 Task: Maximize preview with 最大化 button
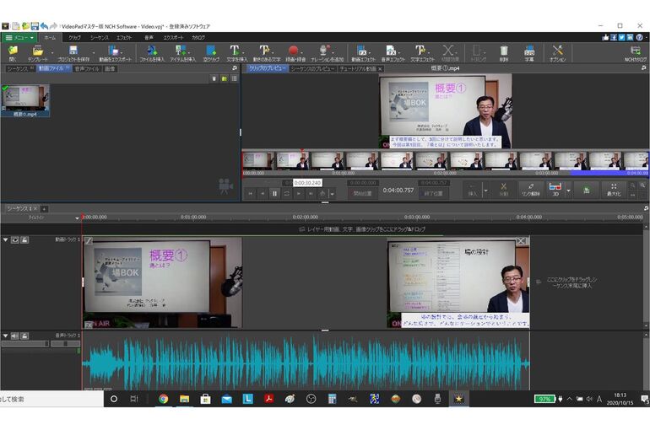tap(614, 190)
